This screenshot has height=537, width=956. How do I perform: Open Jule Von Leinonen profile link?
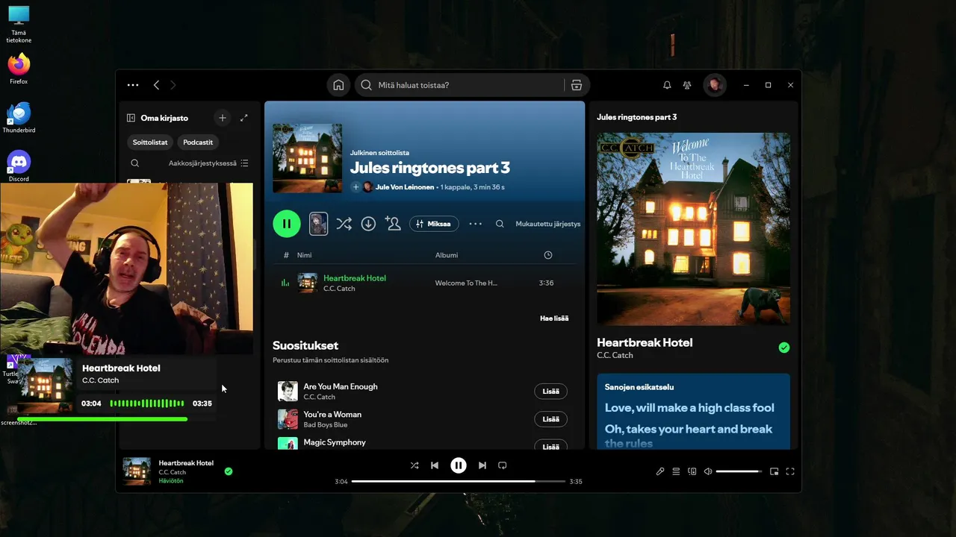405,187
